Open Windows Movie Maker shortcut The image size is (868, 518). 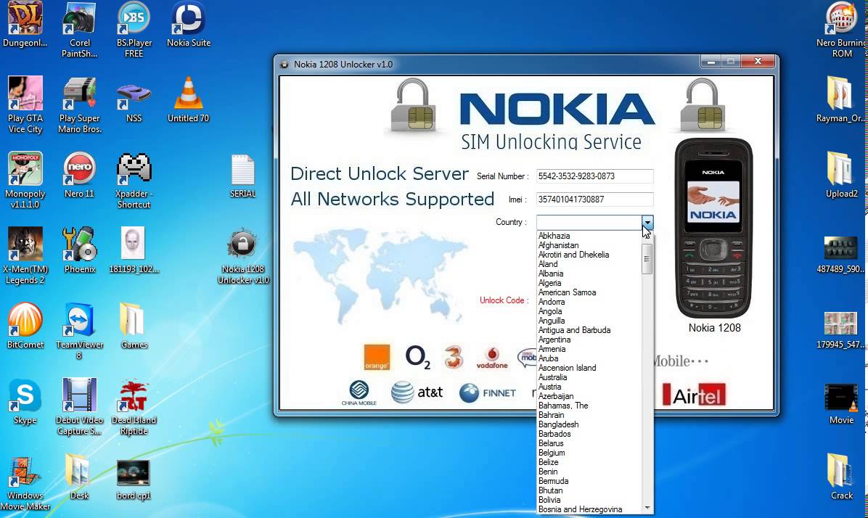[25, 482]
